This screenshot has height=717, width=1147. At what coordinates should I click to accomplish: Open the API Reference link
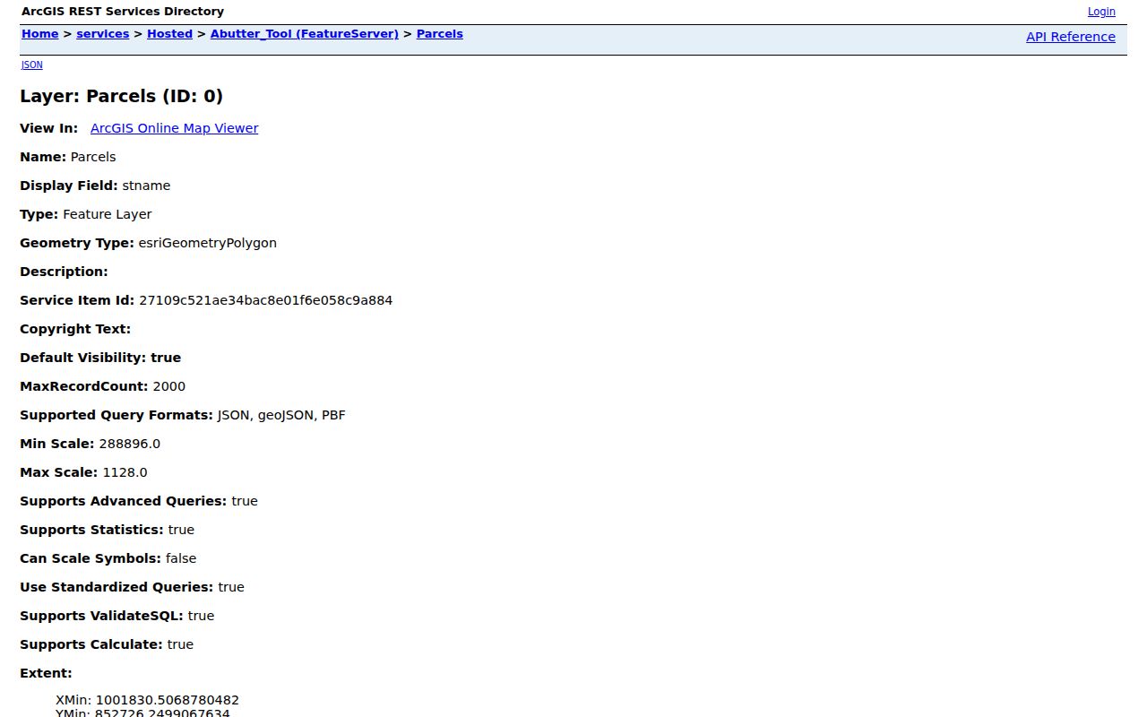[x=1071, y=37]
